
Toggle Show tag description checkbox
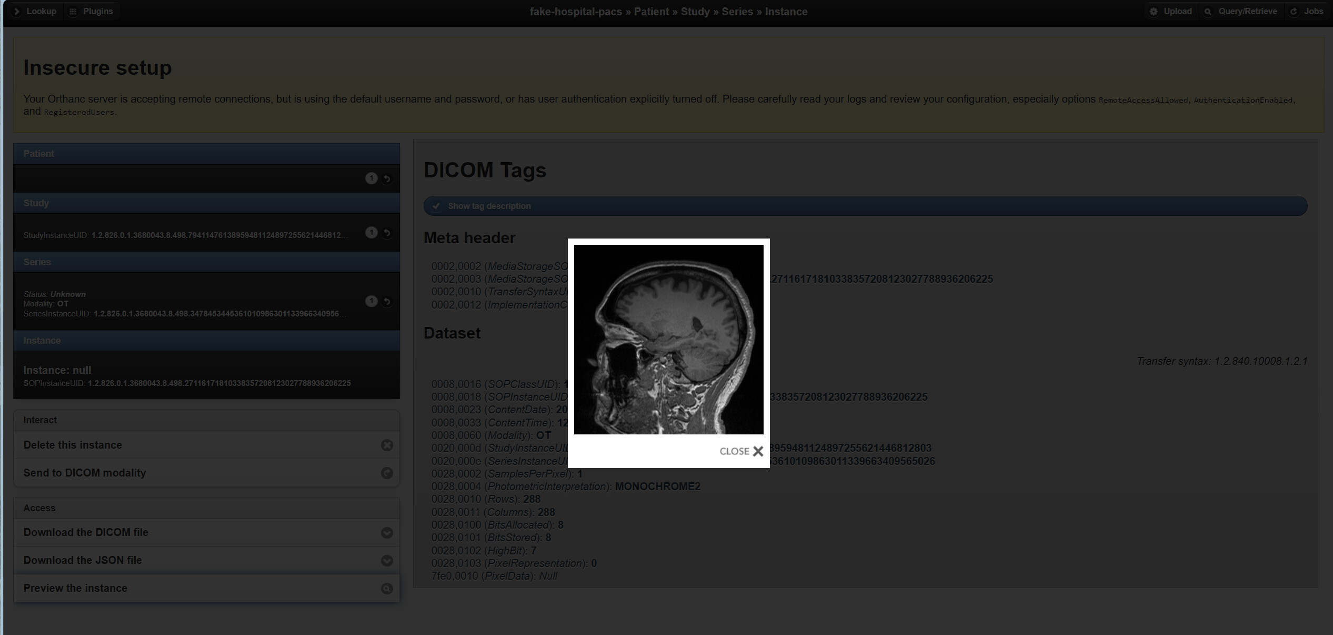[x=865, y=206]
